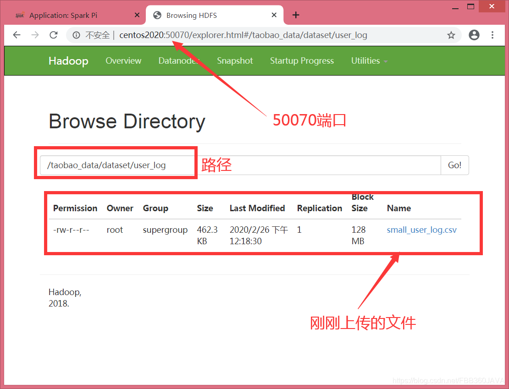Viewport: 509px width, 389px height.
Task: Click the directory path input field
Action: coord(240,165)
